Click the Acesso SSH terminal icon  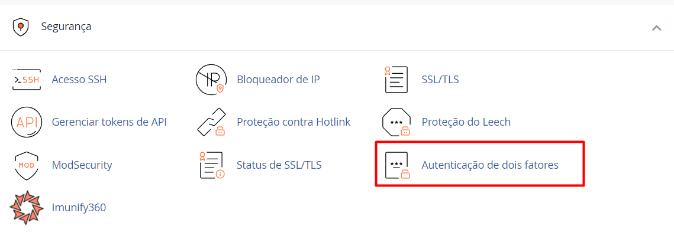click(x=26, y=80)
